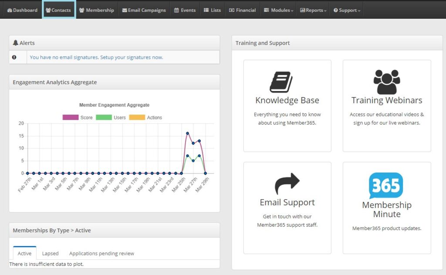Open the Knowledge Base heading link

coord(287,100)
